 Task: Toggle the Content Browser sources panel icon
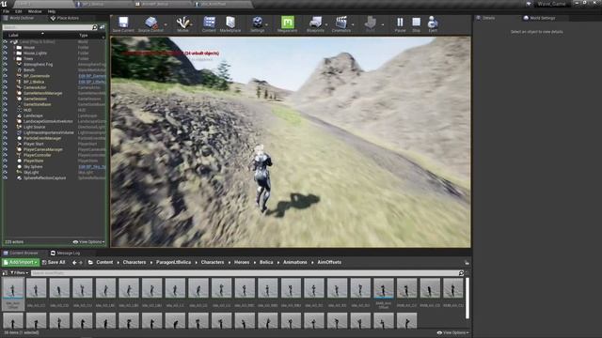(x=5, y=273)
